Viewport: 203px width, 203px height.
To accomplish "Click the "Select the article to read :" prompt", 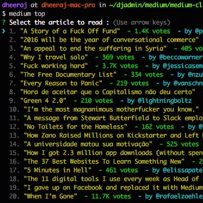I will tap(59, 22).
